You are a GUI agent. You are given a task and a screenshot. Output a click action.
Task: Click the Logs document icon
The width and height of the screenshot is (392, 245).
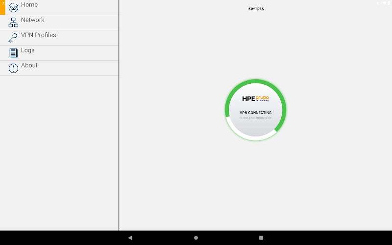[13, 53]
